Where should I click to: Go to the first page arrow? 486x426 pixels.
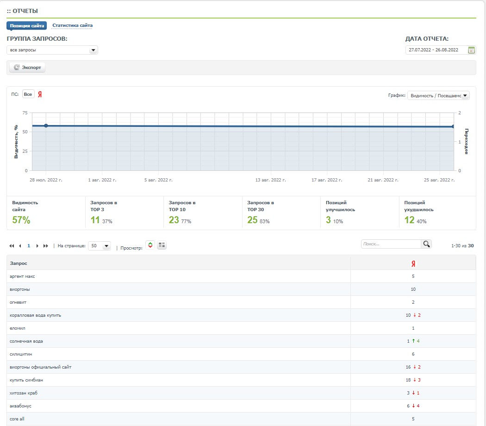12,246
